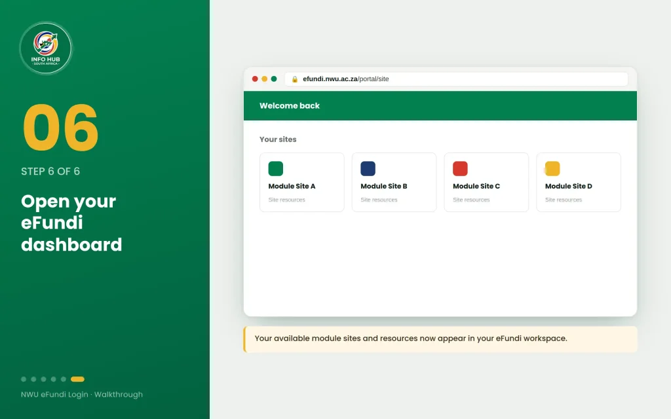Click the Info Hub South Africa logo
Viewport: 671px width, 419px height.
pyautogui.click(x=46, y=48)
